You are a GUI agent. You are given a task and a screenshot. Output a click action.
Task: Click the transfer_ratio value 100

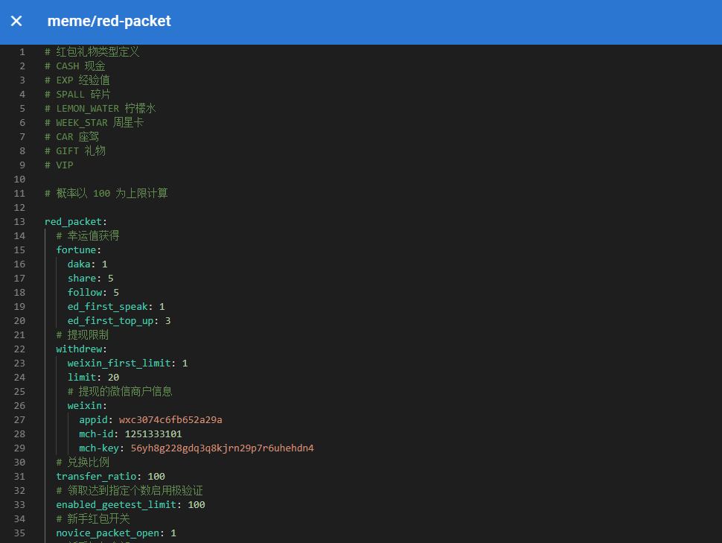pos(156,476)
